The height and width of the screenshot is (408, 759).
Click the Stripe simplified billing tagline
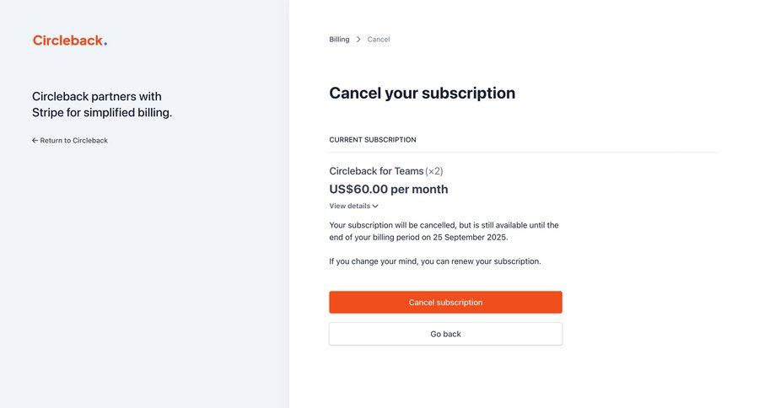[x=101, y=105]
